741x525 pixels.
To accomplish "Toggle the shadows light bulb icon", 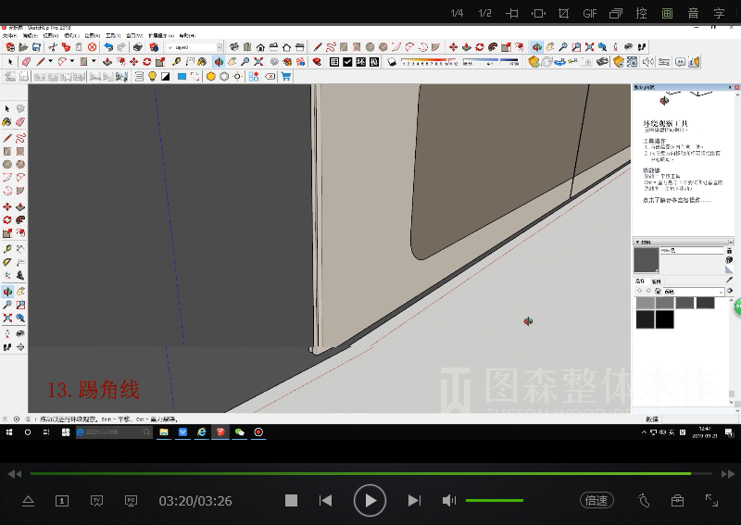I will (x=151, y=77).
